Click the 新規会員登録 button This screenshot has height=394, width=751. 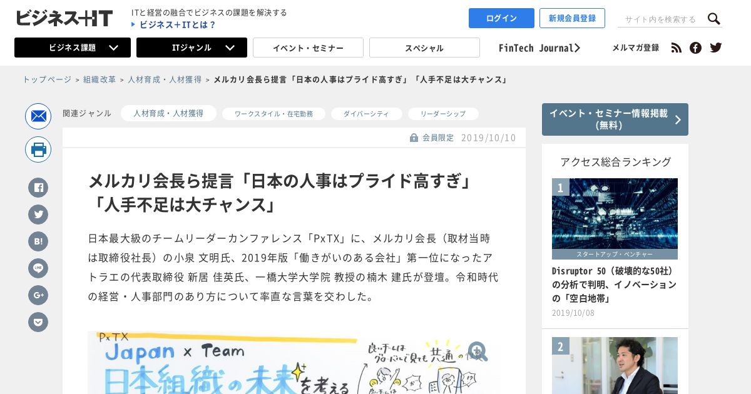tap(572, 18)
